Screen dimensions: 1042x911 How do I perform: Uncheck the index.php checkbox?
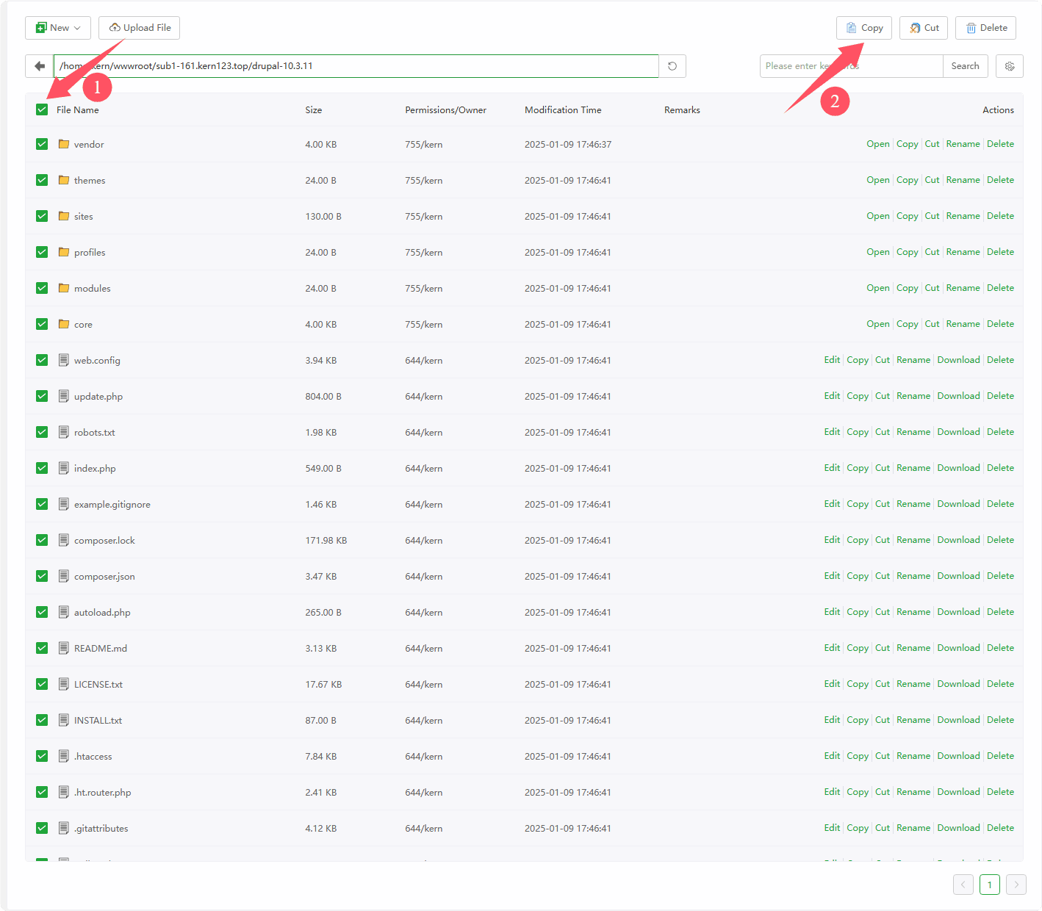[x=42, y=468]
